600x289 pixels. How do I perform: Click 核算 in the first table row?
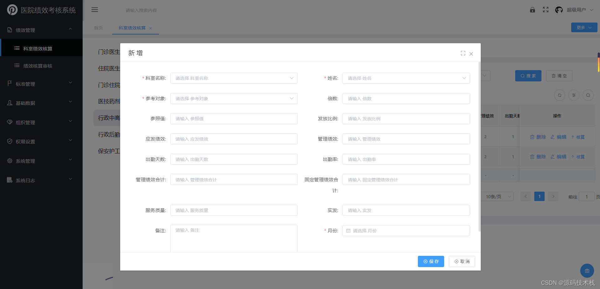[578, 137]
